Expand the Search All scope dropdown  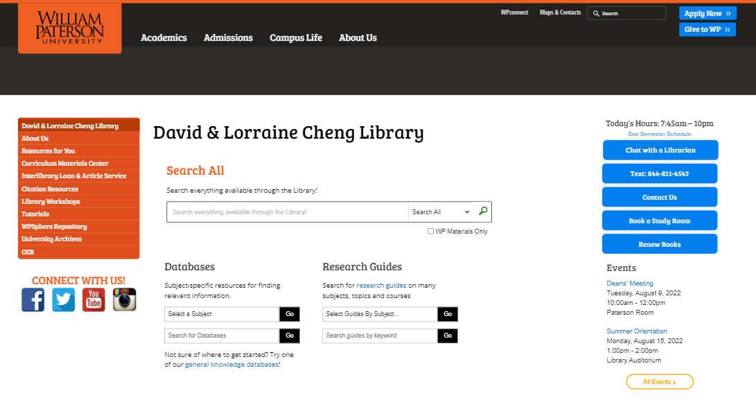[441, 211]
